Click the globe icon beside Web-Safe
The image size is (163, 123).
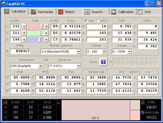point(143,113)
